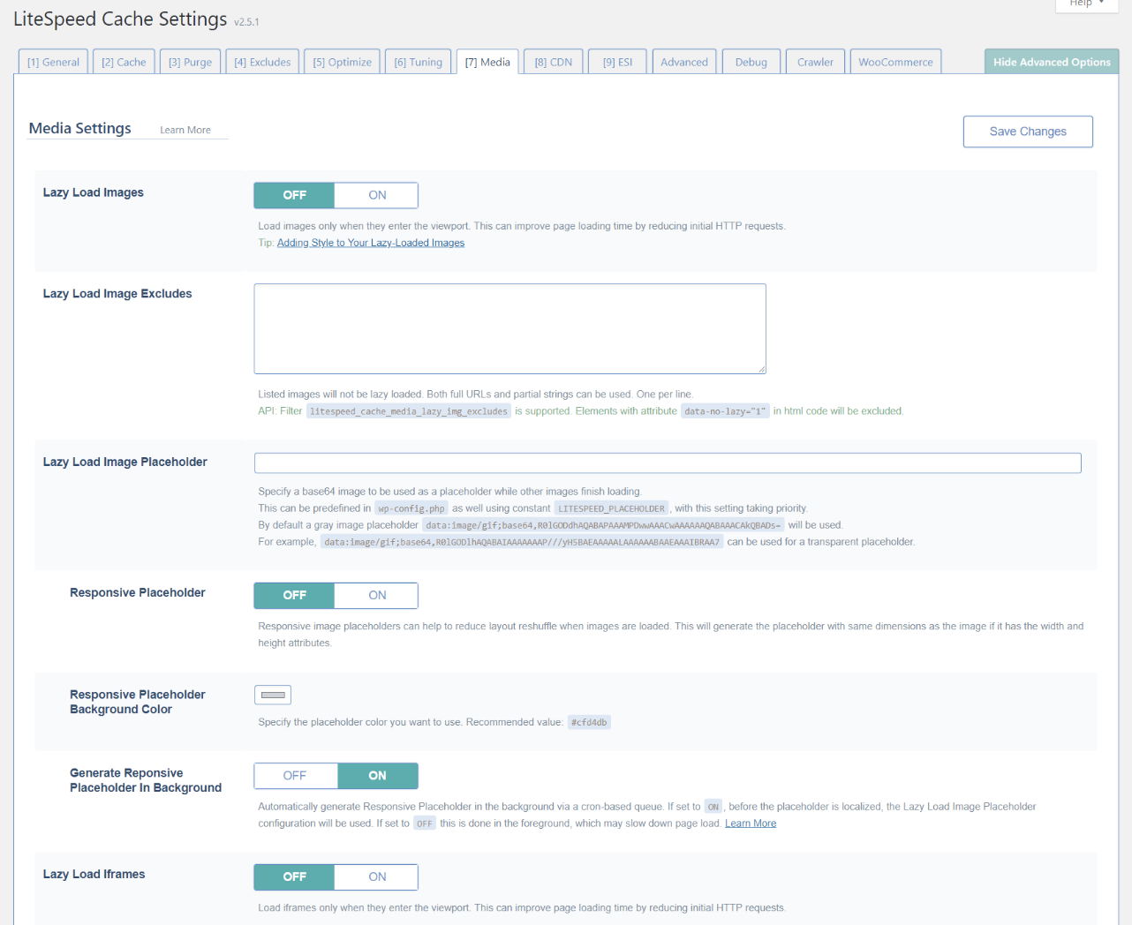The width and height of the screenshot is (1132, 925).
Task: Click the wp-config.php code label
Action: click(x=411, y=508)
